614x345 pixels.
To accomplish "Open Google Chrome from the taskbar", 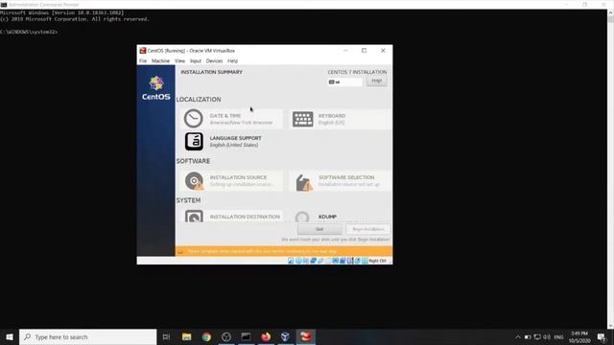I will (x=206, y=336).
